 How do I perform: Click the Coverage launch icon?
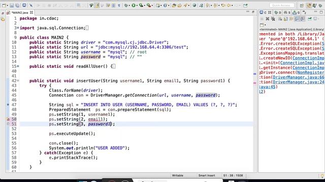pyautogui.click(x=141, y=6)
